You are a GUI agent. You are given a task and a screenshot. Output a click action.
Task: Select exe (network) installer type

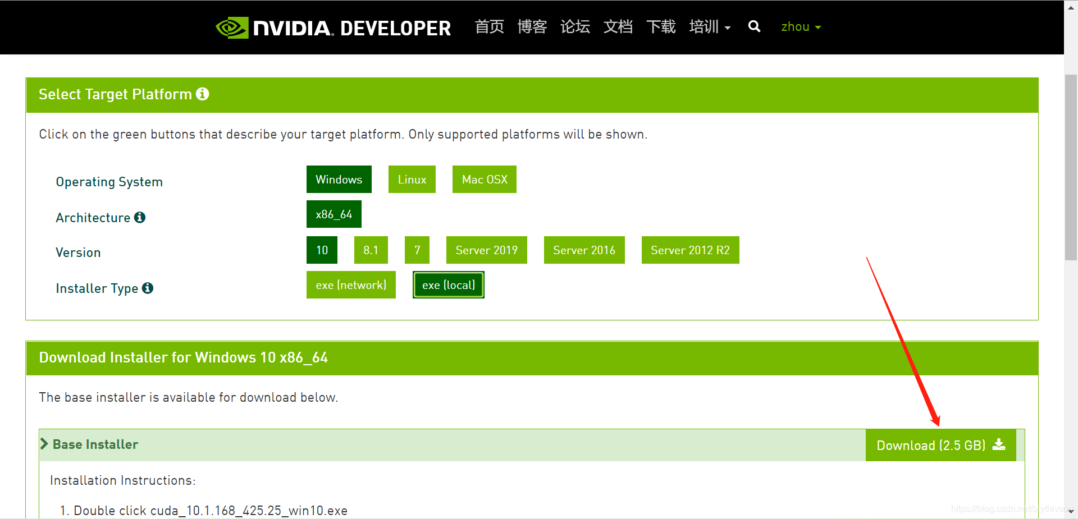[x=351, y=285]
